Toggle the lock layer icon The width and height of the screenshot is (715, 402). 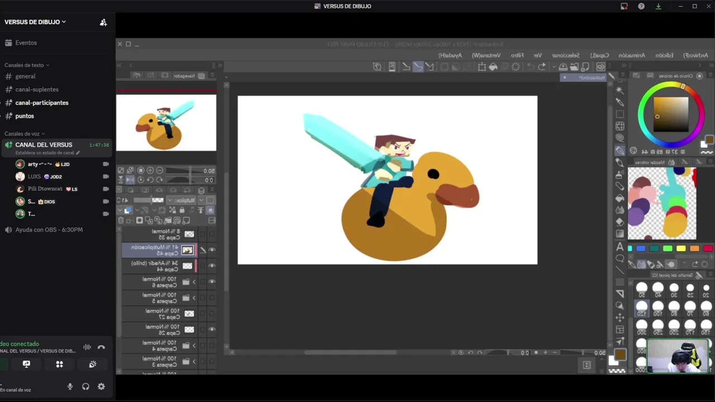tap(182, 210)
